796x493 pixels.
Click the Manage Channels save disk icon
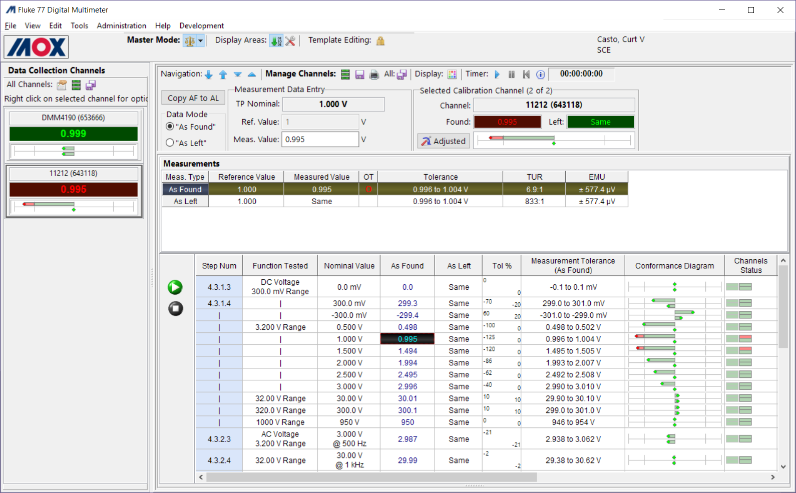pos(359,75)
